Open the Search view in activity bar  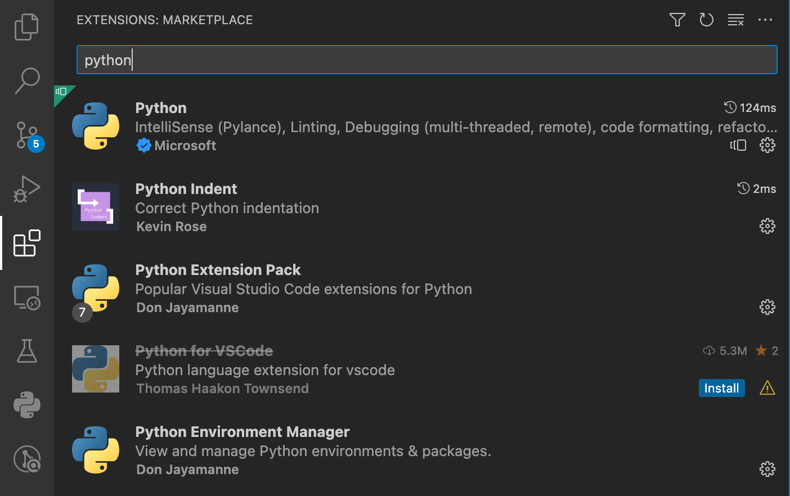26,81
